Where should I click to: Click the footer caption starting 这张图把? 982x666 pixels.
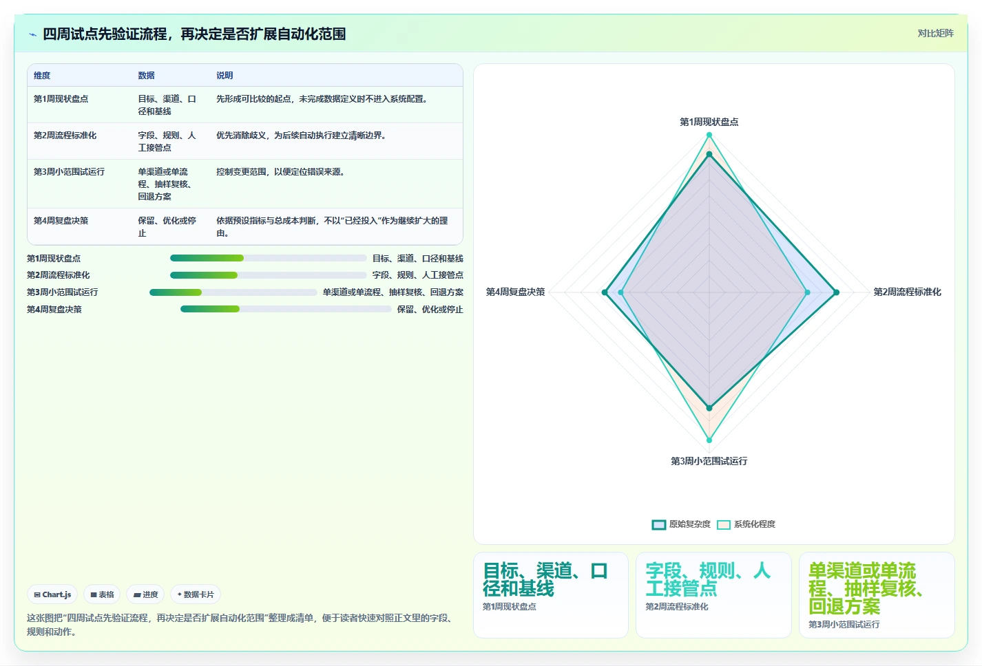[x=240, y=625]
